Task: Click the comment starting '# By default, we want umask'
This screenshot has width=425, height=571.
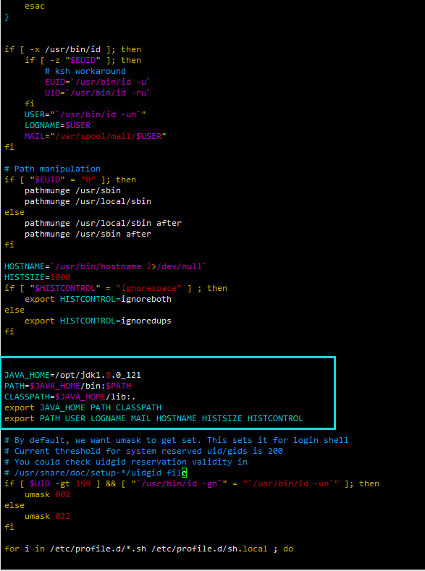Action: point(176,440)
